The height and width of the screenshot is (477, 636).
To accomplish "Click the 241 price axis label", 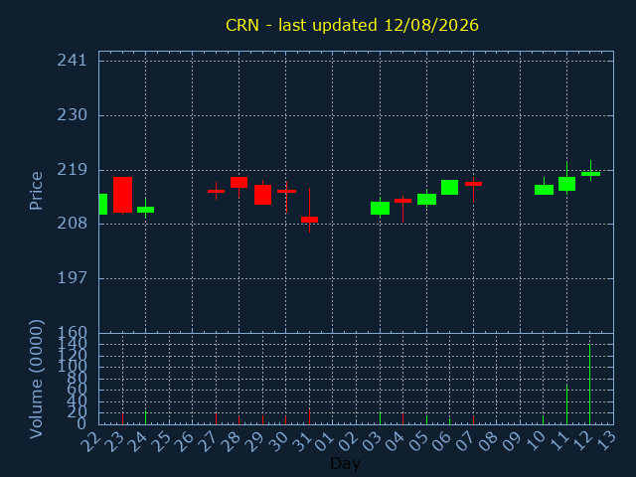I will point(73,61).
